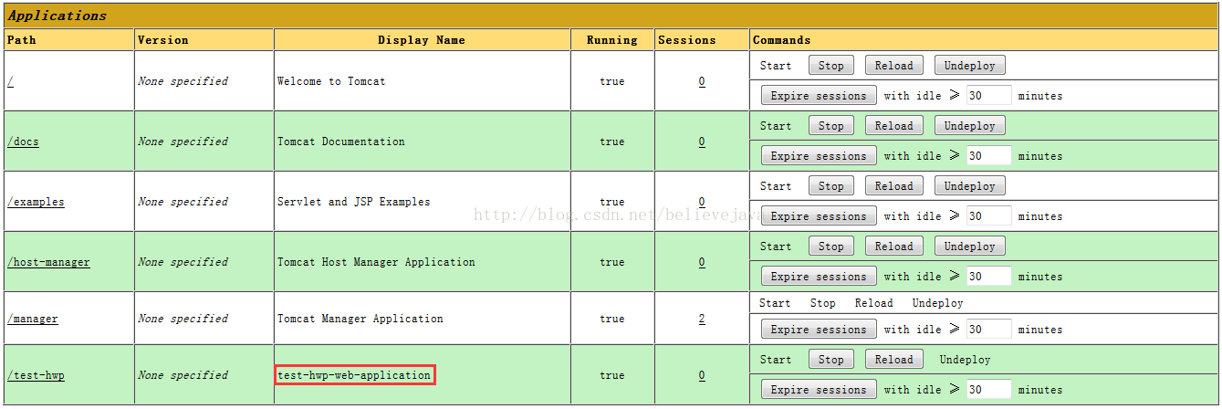Click Undeploy button for root application
1222x409 pixels.
point(970,66)
